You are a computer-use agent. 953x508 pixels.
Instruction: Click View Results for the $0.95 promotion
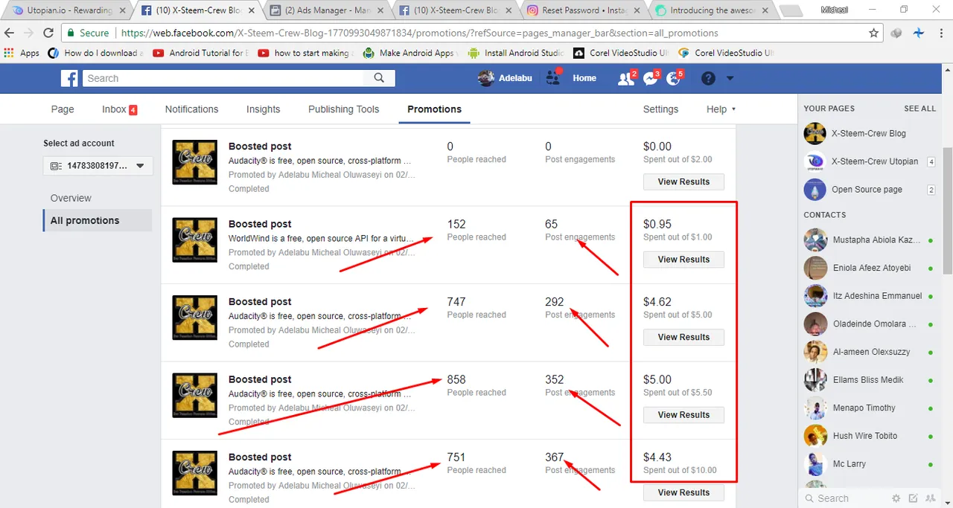point(683,260)
